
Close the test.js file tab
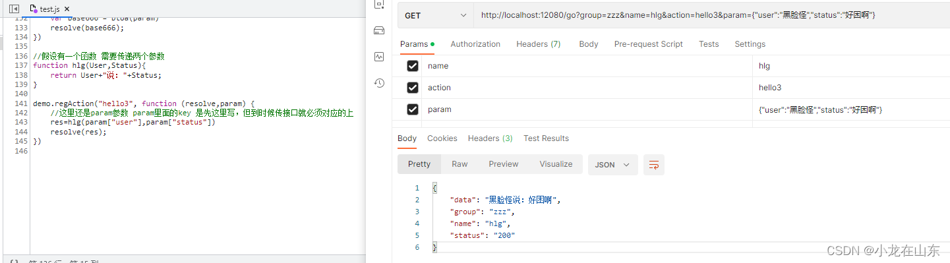tap(67, 9)
